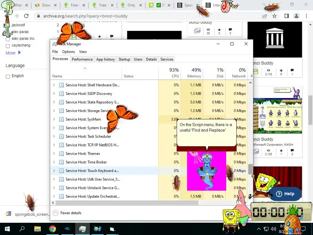Click Task Manager scroll up arrow

point(250,83)
